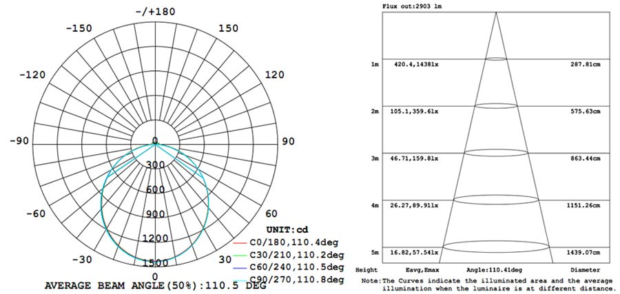Image resolution: width=620 pixels, height=294 pixels.
Task: Click the Angle:110.41deg label
Action: [495, 270]
